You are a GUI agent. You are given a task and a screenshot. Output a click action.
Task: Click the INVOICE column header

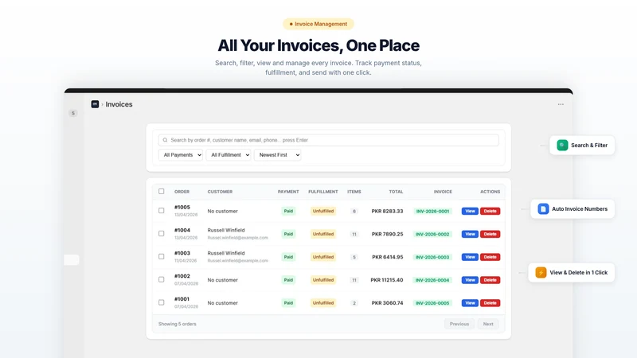pos(443,192)
